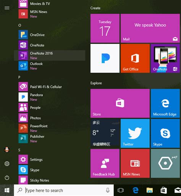This screenshot has width=181, height=196.
Task: Click the letter O section header
Action: [x=19, y=25]
